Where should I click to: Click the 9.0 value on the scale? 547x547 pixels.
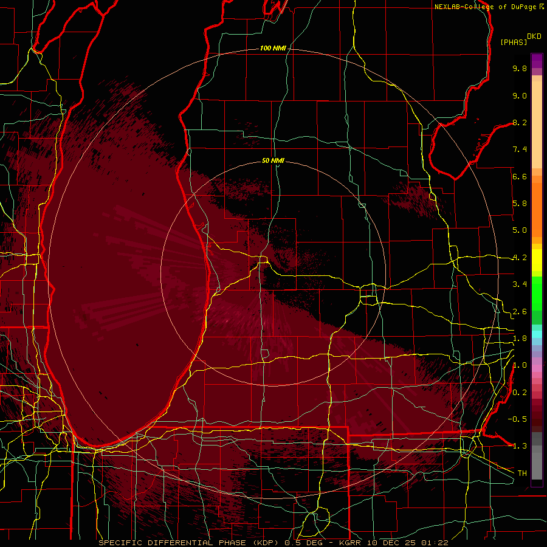click(x=520, y=95)
